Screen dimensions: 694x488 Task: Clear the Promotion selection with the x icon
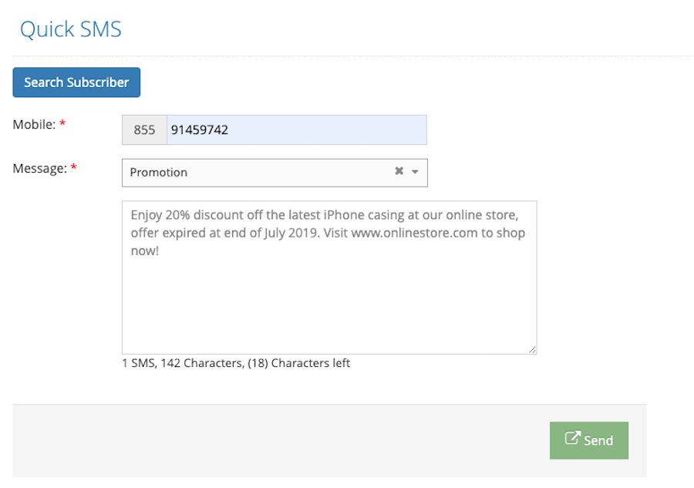pos(399,171)
